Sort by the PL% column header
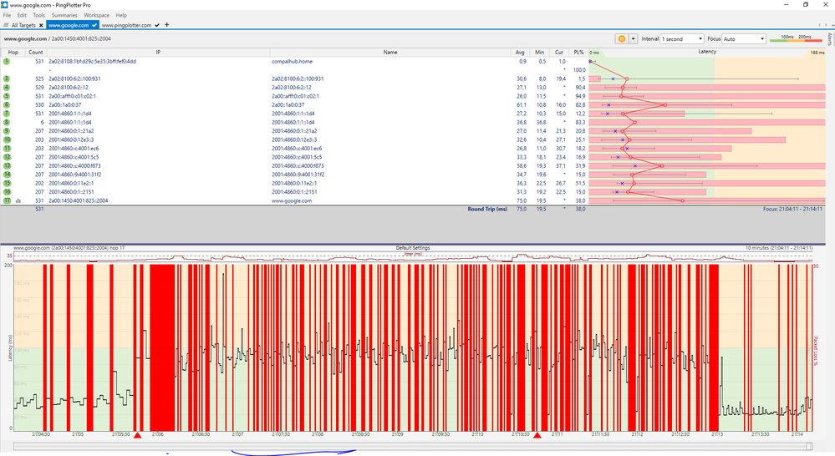 pos(578,52)
